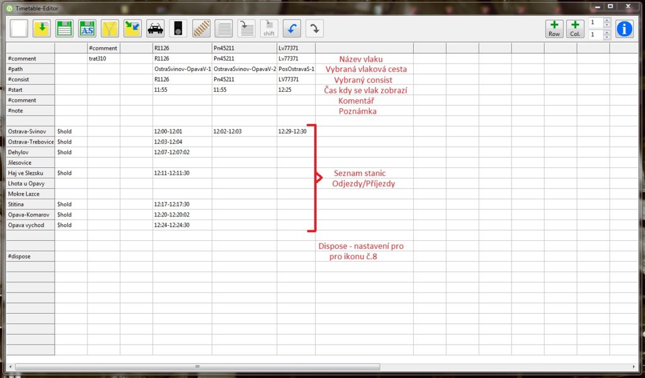Image resolution: width=645 pixels, height=378 pixels.
Task: Select the shift rows tool
Action: (268, 28)
